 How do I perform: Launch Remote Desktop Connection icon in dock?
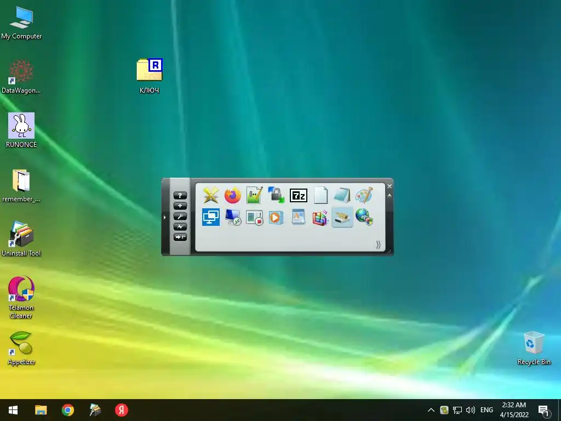[x=232, y=217]
